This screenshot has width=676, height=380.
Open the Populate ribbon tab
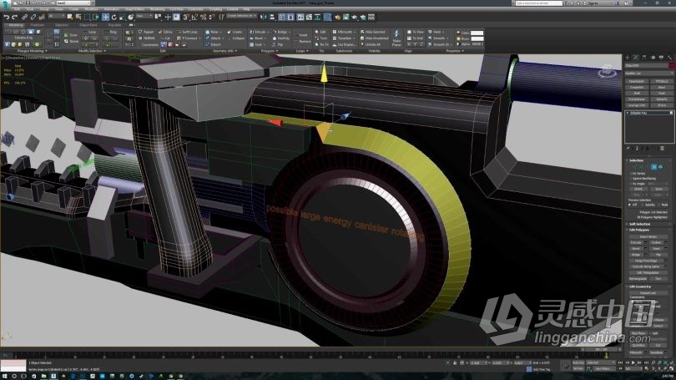click(x=114, y=25)
